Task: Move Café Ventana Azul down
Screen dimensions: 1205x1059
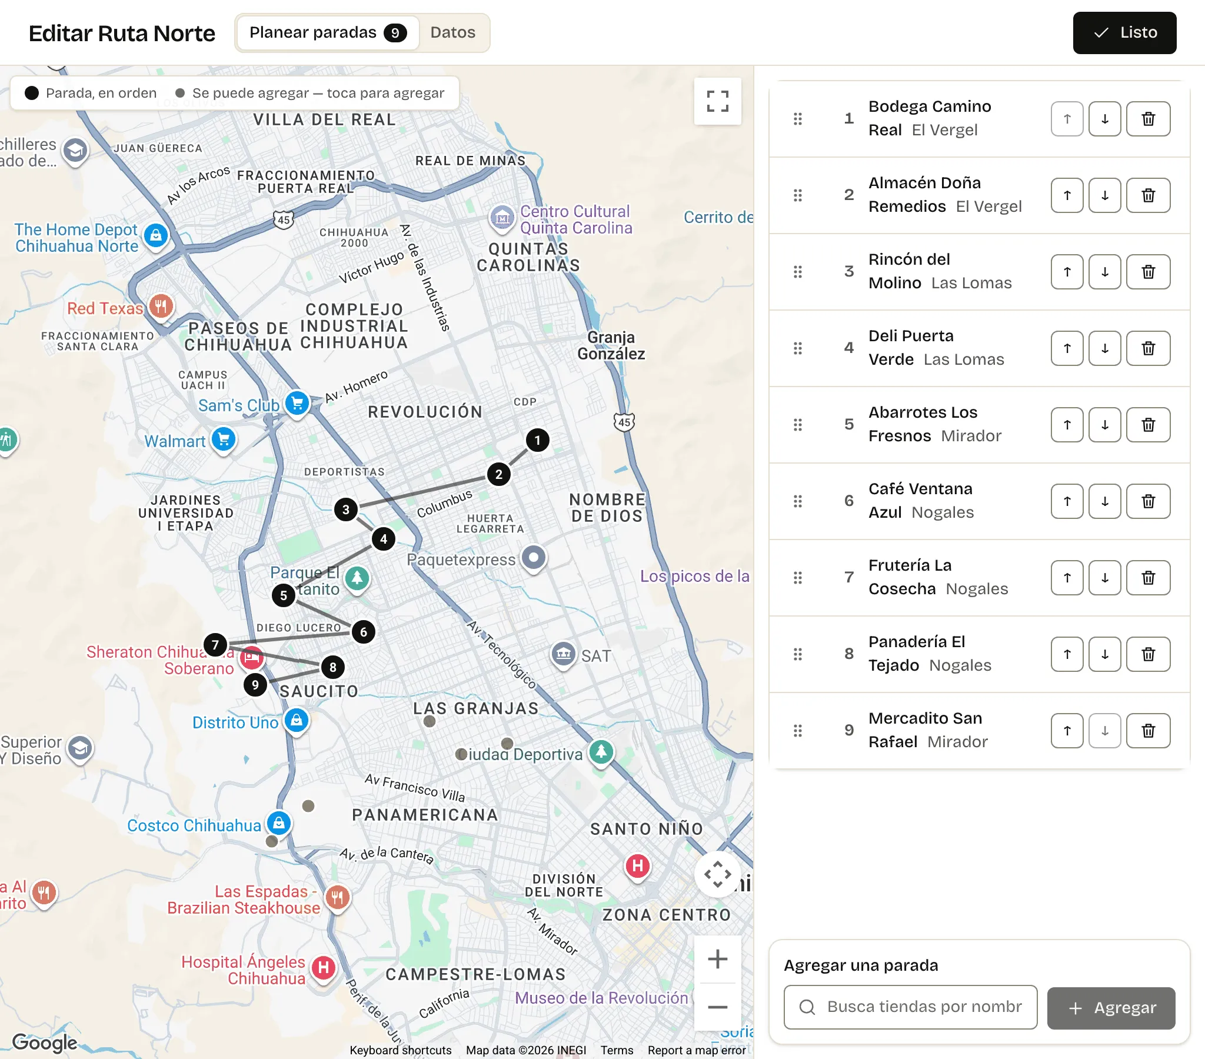Action: pyautogui.click(x=1104, y=501)
